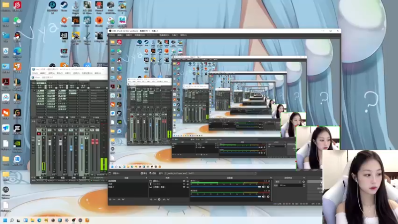Open Steam desktop shortcut
This screenshot has width=398, height=224.
[64, 5]
